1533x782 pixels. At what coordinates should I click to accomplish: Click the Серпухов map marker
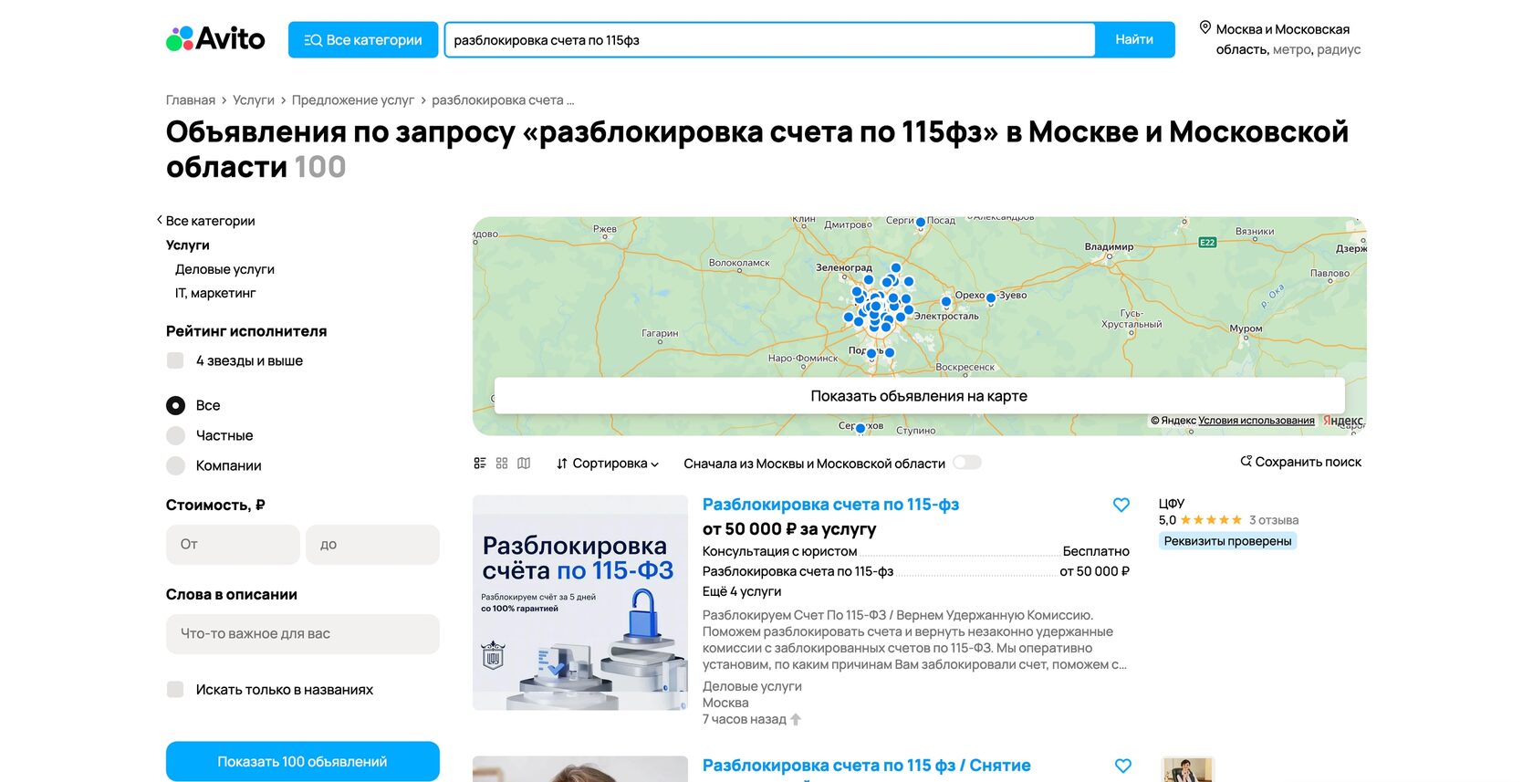click(860, 428)
